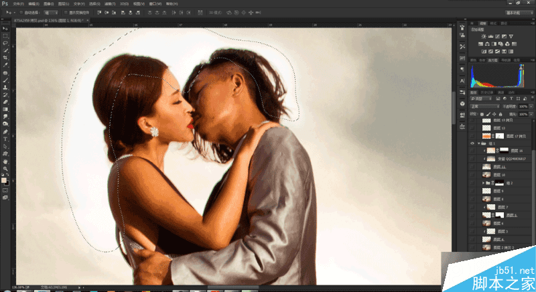The image size is (536, 292).
Task: Click the lock all (padlock) icon
Action: click(500, 115)
